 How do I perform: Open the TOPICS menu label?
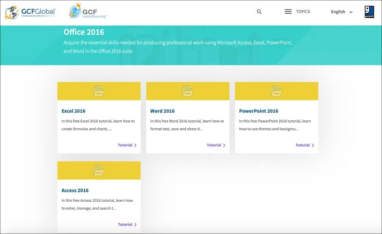[x=303, y=11]
